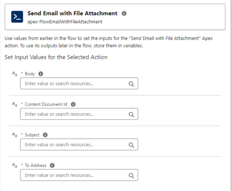Click Content Document Id text type icon
The height and width of the screenshot is (191, 232).
coord(14,104)
